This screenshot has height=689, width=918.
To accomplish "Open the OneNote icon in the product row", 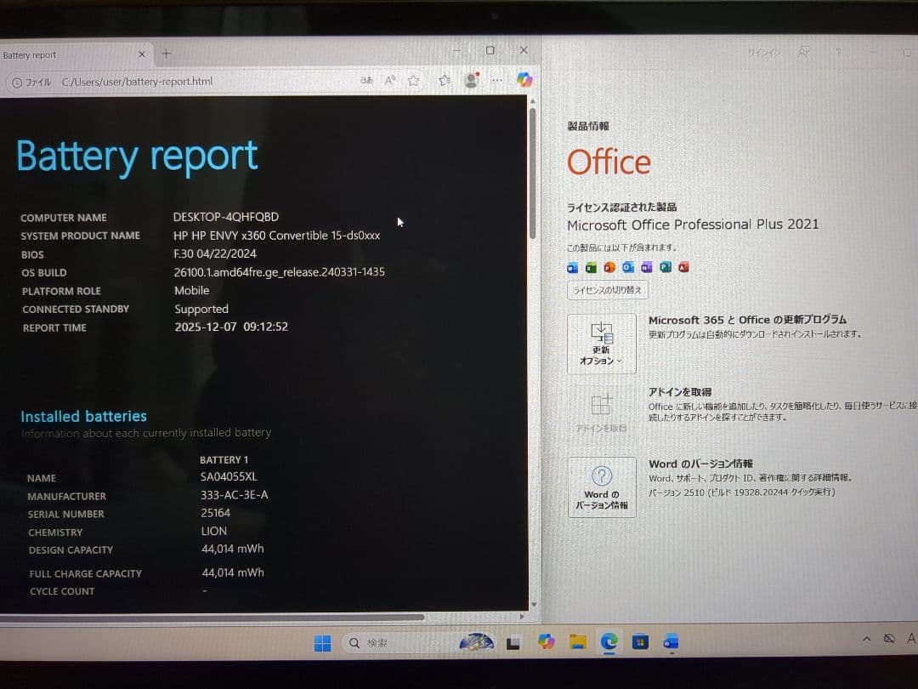I will point(646,267).
